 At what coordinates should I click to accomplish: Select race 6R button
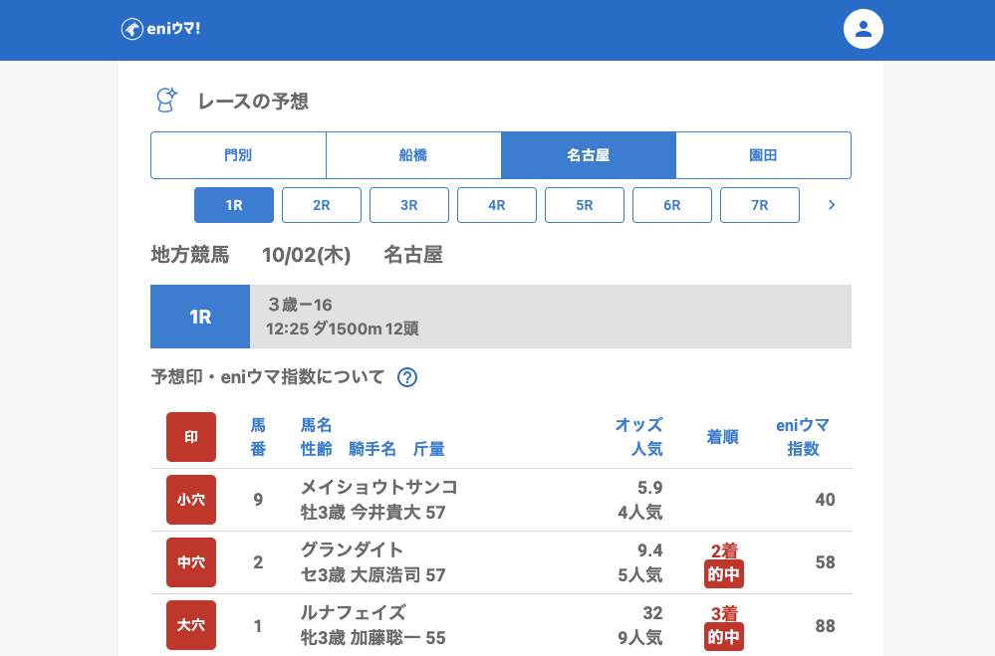tap(672, 205)
